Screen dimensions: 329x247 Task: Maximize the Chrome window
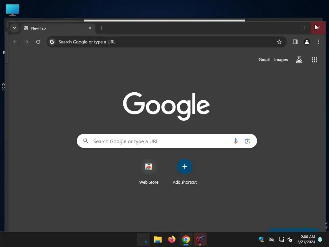coord(303,28)
